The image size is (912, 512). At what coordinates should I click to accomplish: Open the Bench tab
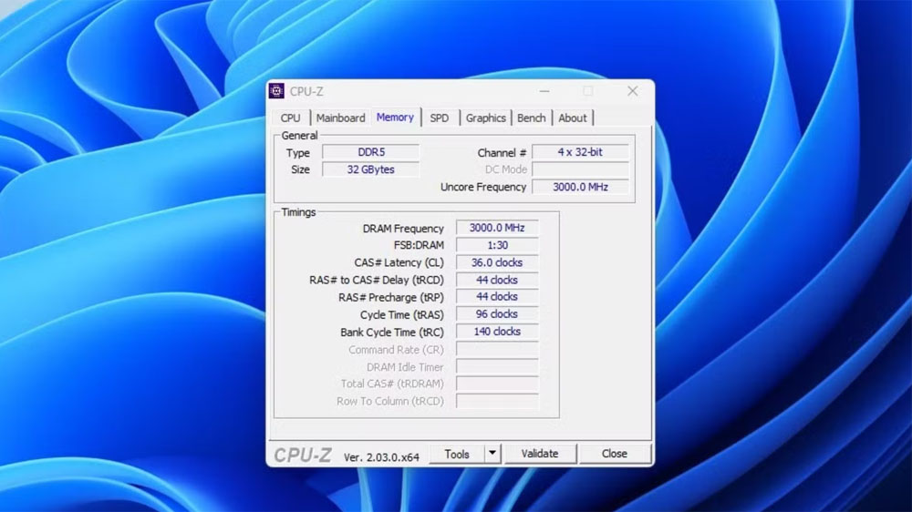pyautogui.click(x=532, y=118)
